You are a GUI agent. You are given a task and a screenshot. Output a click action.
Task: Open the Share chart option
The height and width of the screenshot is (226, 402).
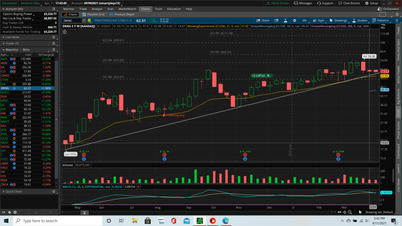(x=263, y=20)
